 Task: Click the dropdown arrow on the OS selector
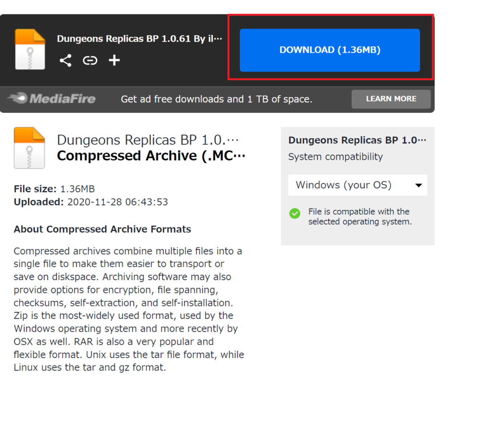(419, 185)
